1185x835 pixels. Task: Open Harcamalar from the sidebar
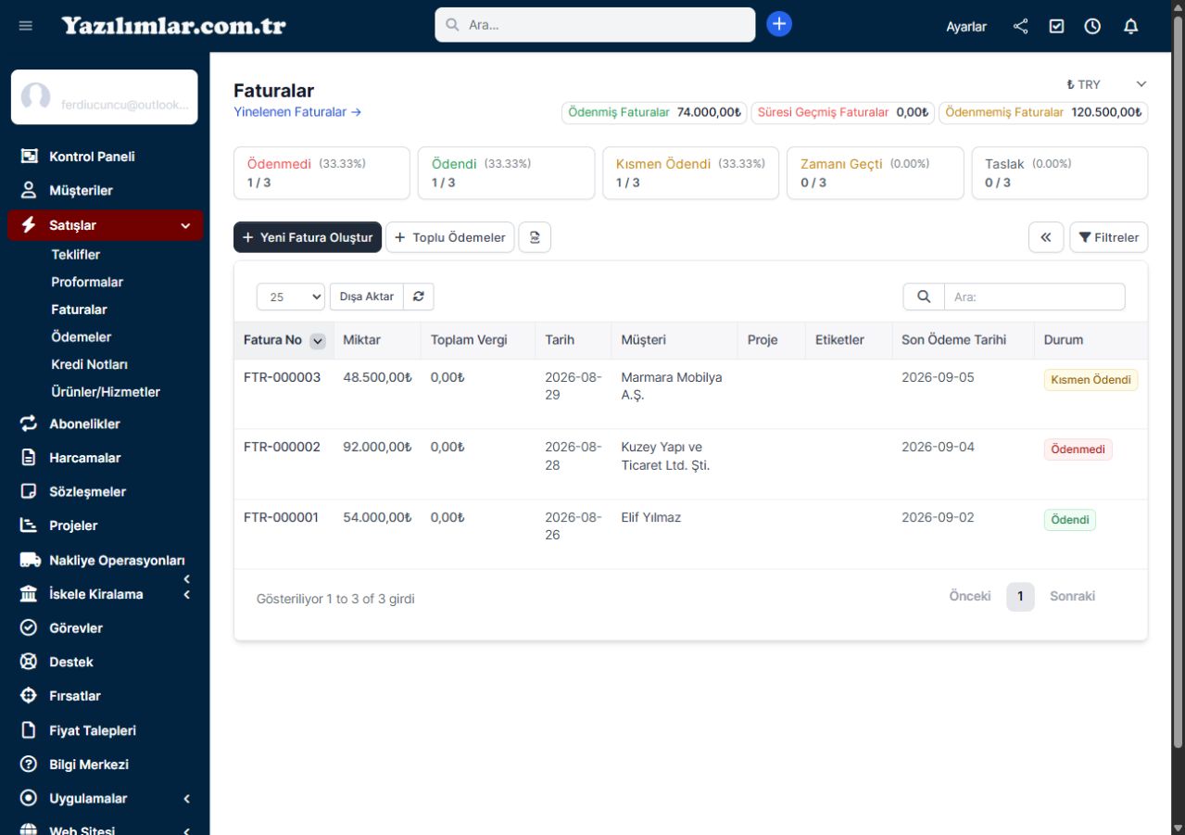click(84, 458)
